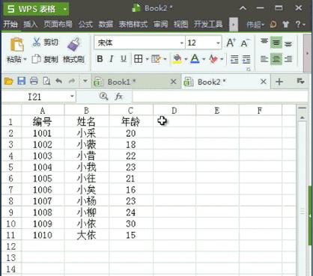
Task: Open the help question mark icon
Action: [x=298, y=24]
